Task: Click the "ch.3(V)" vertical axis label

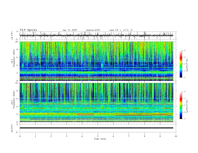Action: [12, 128]
